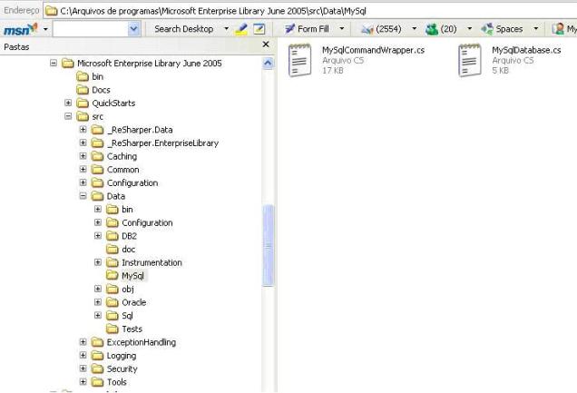Expand the Instrumentation folder node
Image resolution: width=577 pixels, height=393 pixels.
97,262
